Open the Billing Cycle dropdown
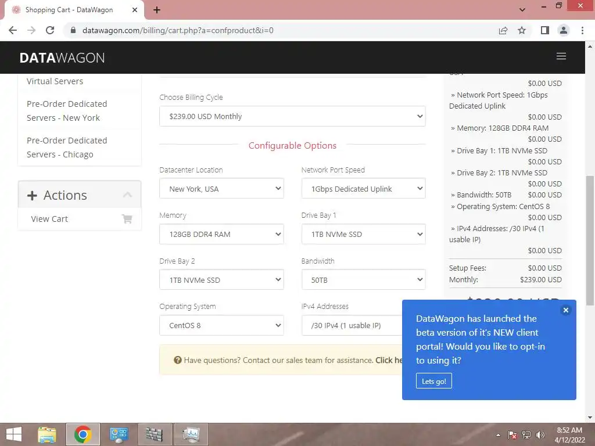This screenshot has height=446, width=595. point(292,116)
